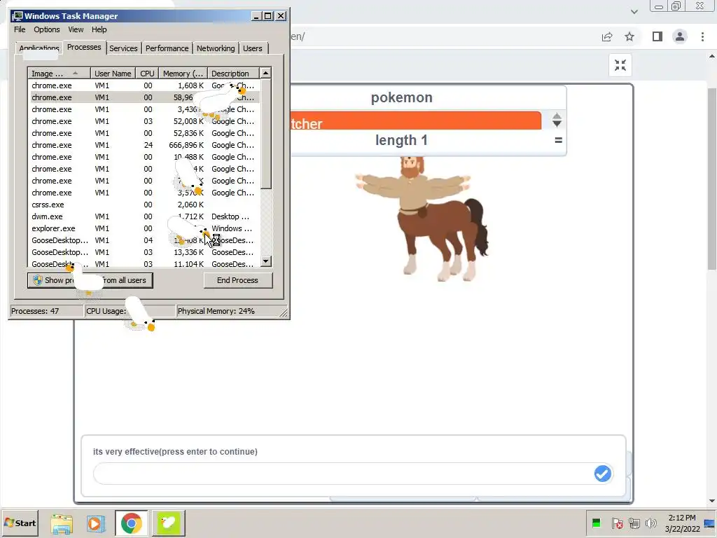Select the dwm.exe process row

pos(143,216)
